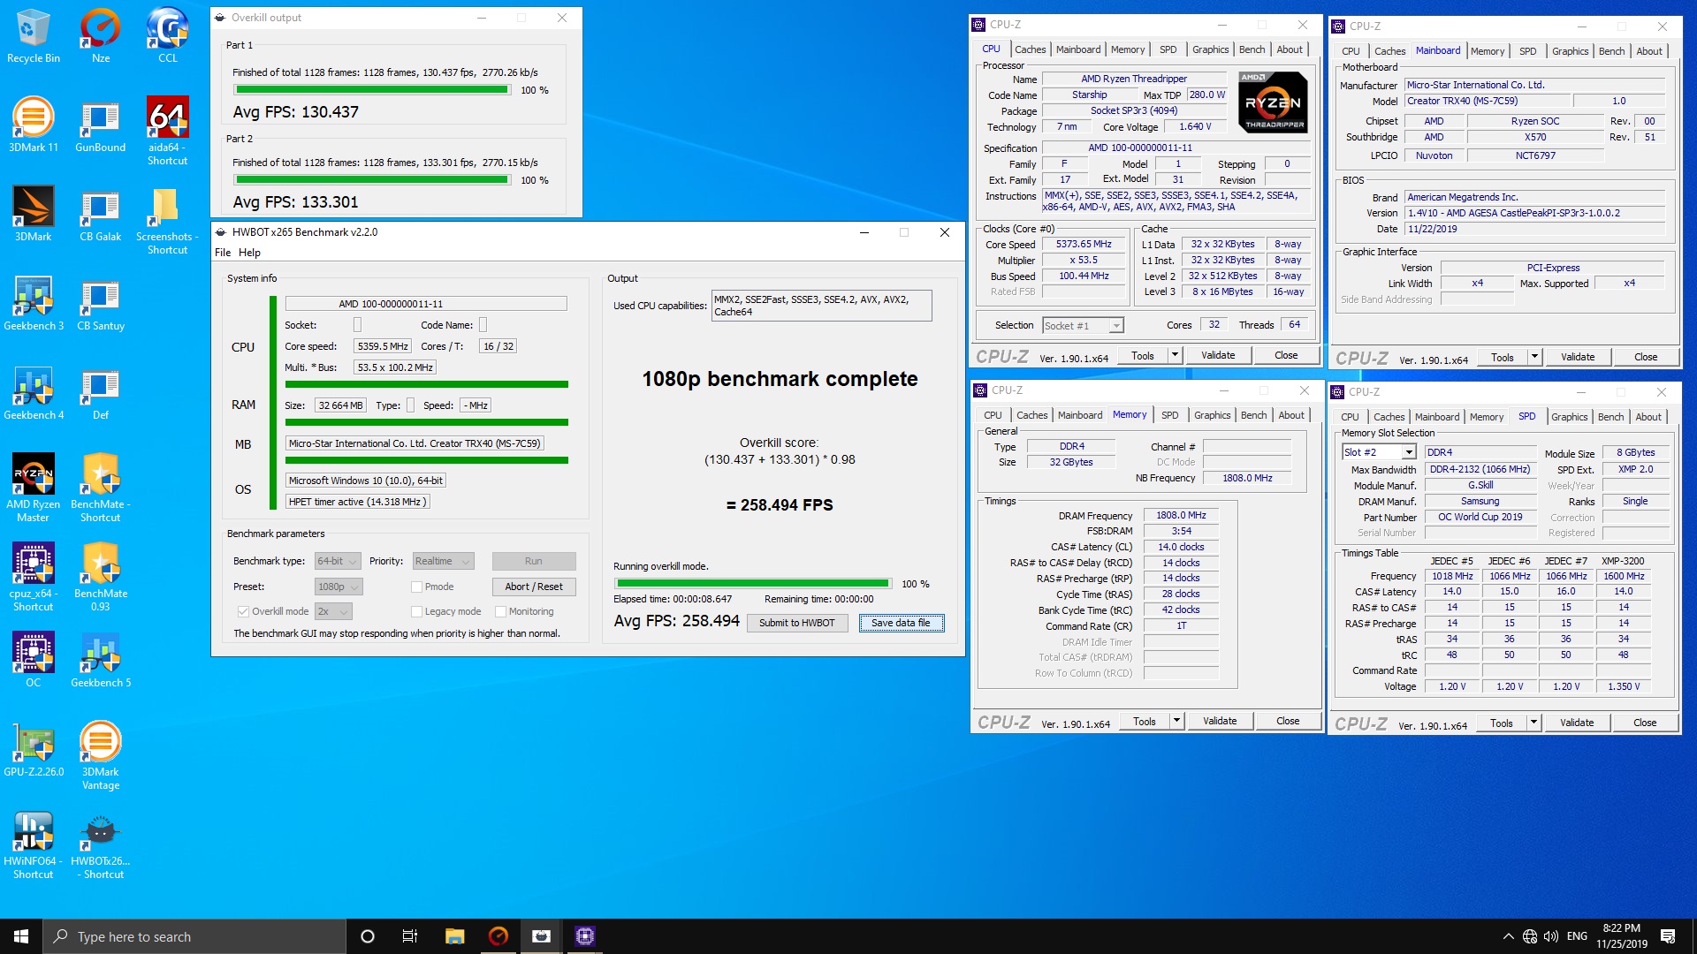
Task: Click the Part 1 overkill progress bar
Action: [373, 90]
